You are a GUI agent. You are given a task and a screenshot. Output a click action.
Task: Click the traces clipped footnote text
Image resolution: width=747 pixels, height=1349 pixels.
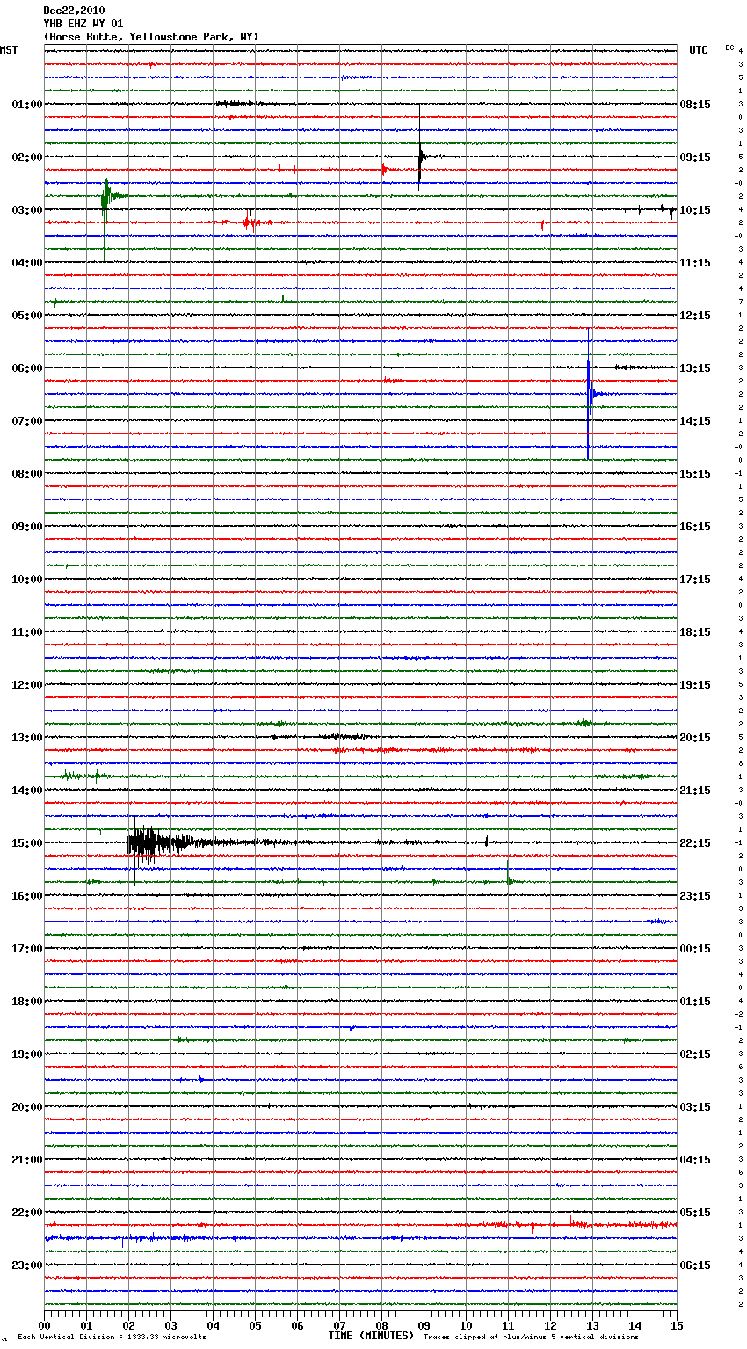click(531, 1338)
